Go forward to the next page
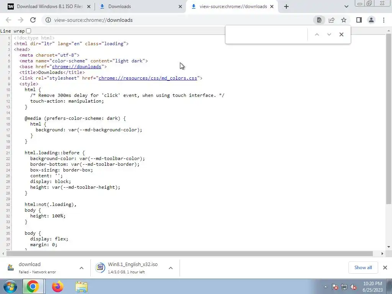The width and height of the screenshot is (392, 294). 21,20
